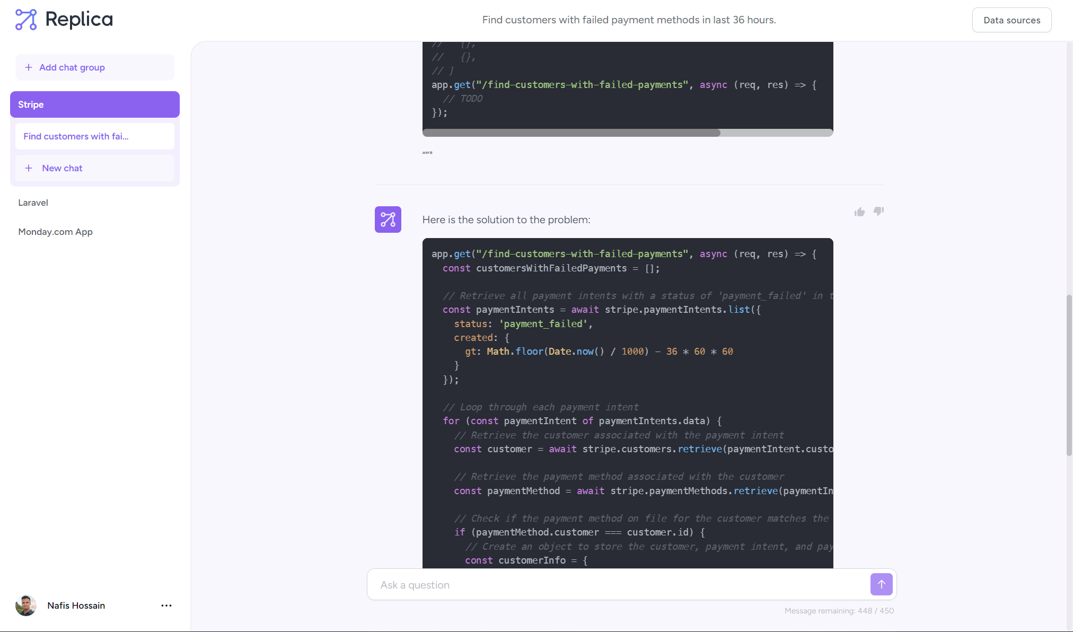Click the plus icon beside New chat
Viewport: 1073px width, 632px height.
(x=29, y=168)
